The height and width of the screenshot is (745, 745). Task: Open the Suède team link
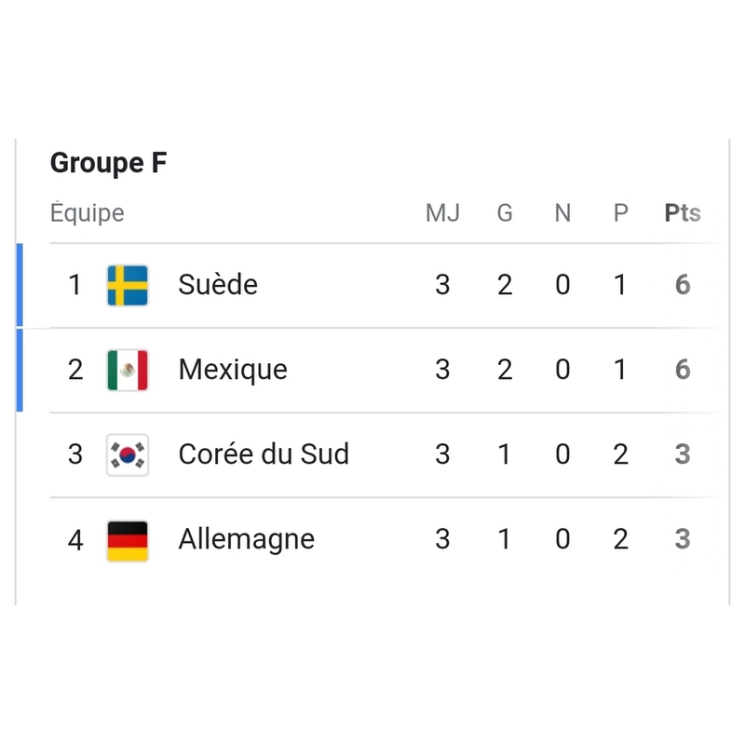pyautogui.click(x=218, y=285)
